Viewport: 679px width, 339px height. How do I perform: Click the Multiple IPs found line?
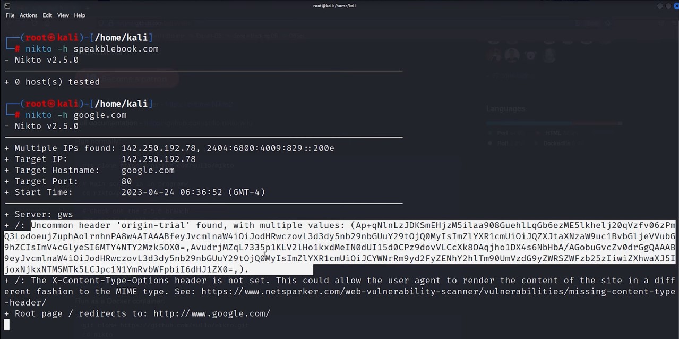tap(169, 148)
